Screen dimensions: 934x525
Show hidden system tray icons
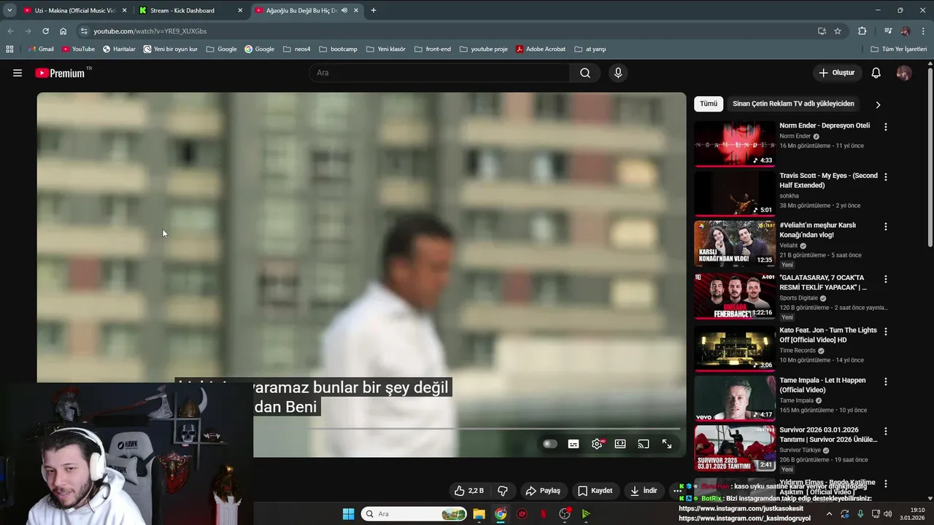pyautogui.click(x=829, y=514)
